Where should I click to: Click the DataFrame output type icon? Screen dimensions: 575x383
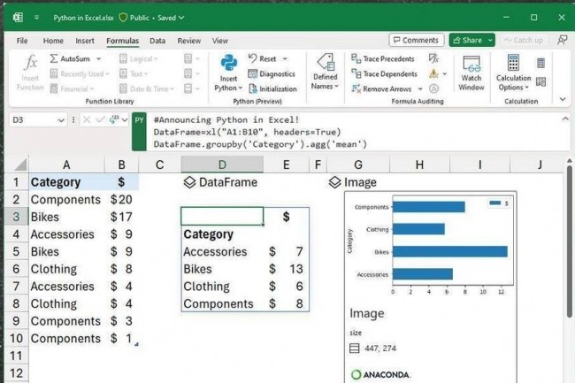pyautogui.click(x=188, y=182)
